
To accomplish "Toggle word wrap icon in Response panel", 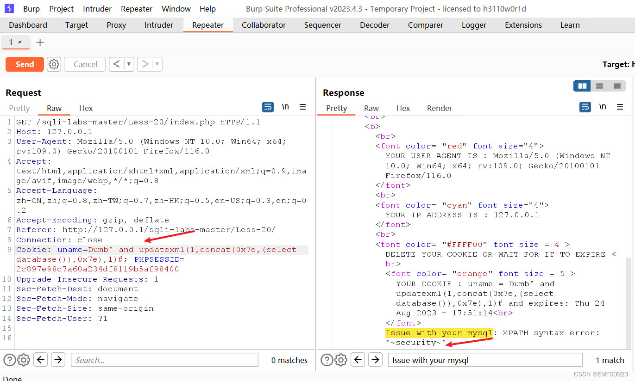I will (x=585, y=107).
